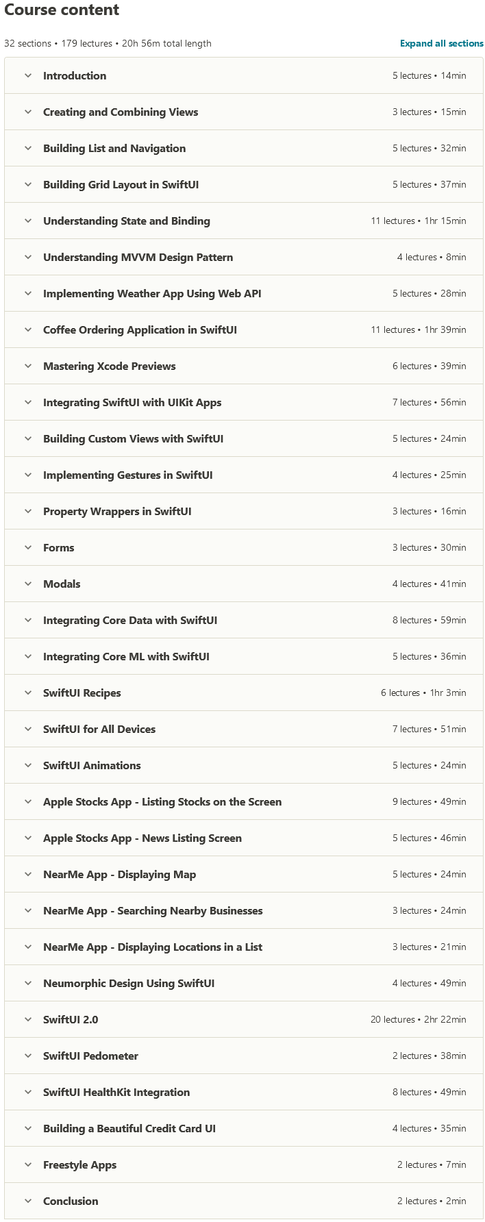
Task: Click chevron beside Understanding State and Binding
Action: pyautogui.click(x=28, y=221)
